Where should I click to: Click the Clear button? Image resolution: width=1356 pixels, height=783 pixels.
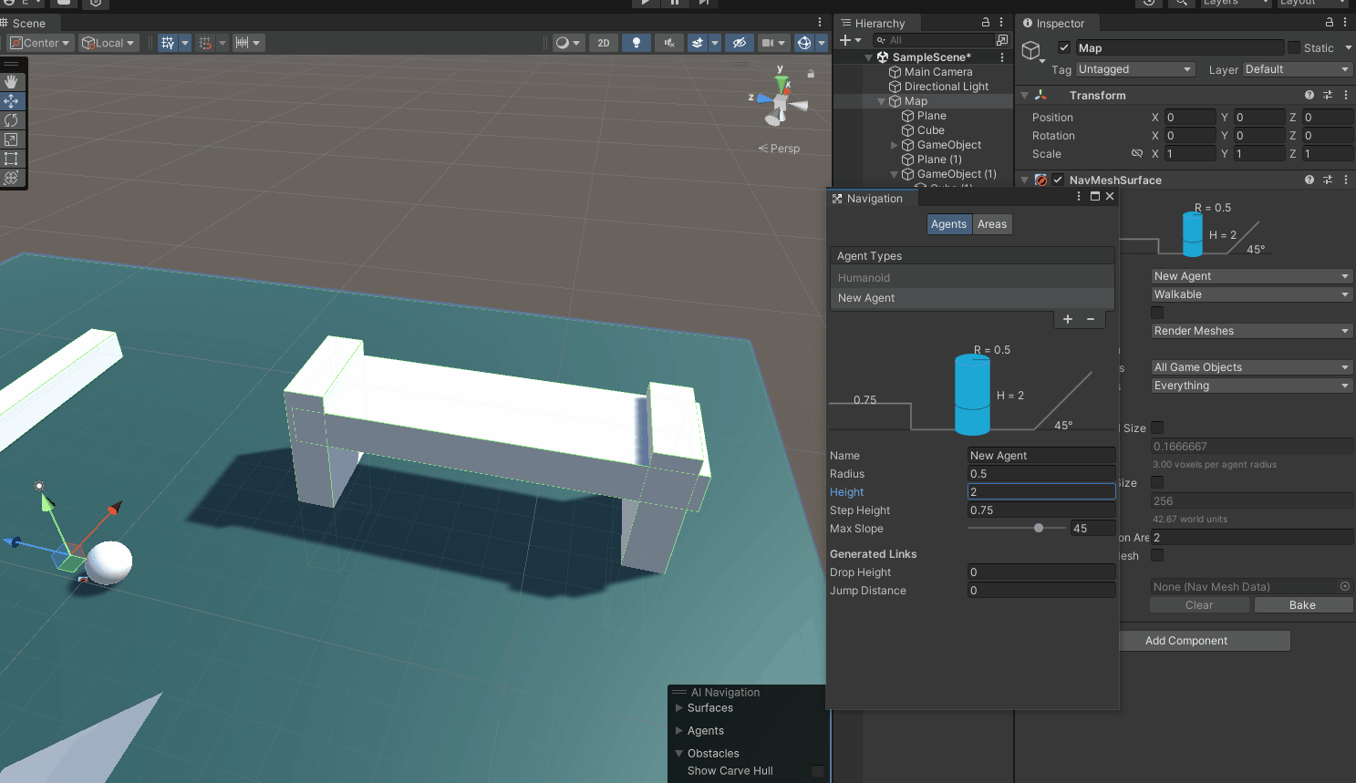click(1199, 605)
